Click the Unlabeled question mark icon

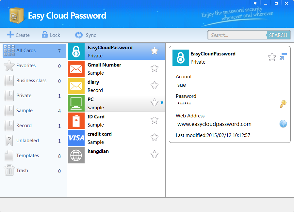click(x=9, y=141)
